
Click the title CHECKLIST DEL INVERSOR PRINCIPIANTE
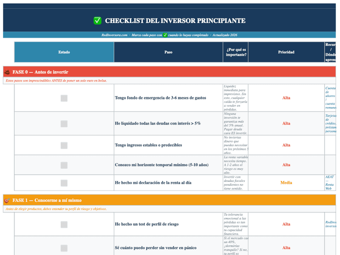[x=175, y=20]
